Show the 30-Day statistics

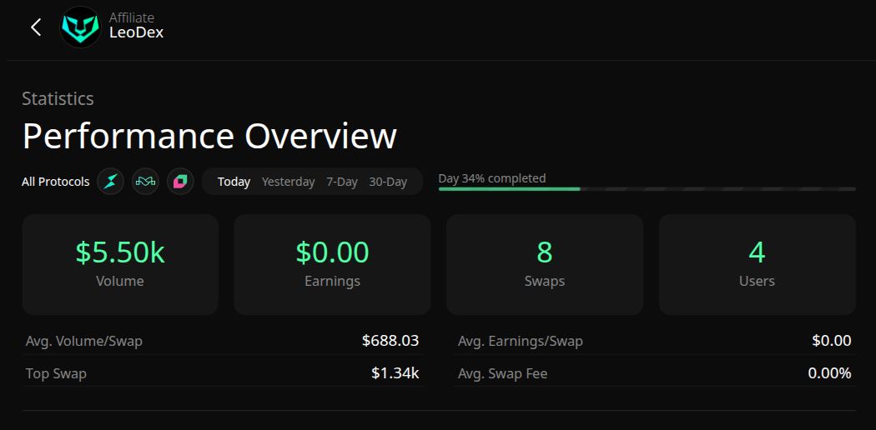pos(388,182)
